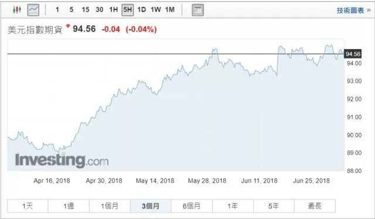Select the 1H interval
The height and width of the screenshot is (219, 375).
coord(113,10)
